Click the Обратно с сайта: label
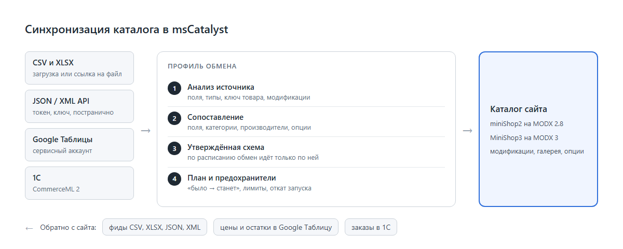Viewport: 623px width, 249px height. pyautogui.click(x=68, y=227)
